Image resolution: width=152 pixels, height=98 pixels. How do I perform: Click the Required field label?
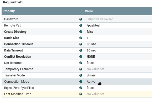click(x=13, y=2)
